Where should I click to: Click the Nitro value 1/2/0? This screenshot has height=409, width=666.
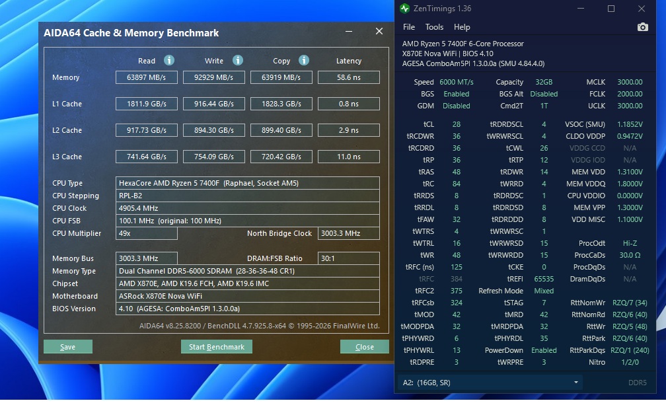pyautogui.click(x=630, y=362)
